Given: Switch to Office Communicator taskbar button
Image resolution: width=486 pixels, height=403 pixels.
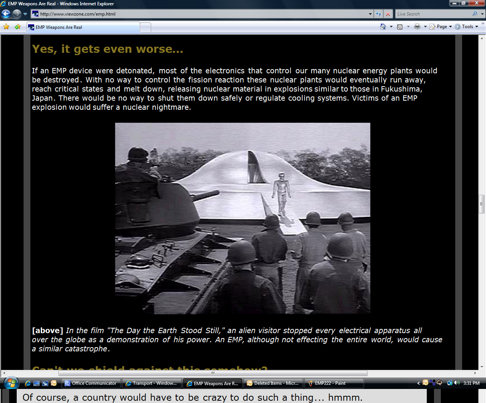Looking at the screenshot, I should pos(91,383).
